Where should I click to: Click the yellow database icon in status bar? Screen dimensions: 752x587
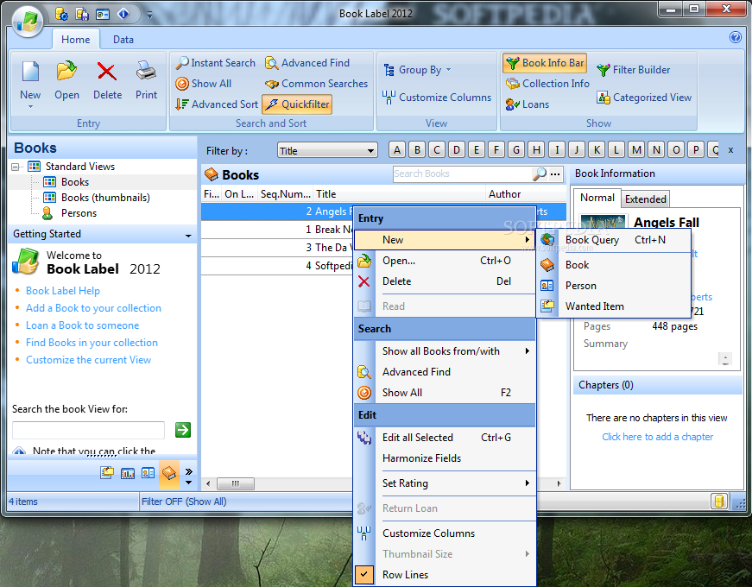coord(718,502)
